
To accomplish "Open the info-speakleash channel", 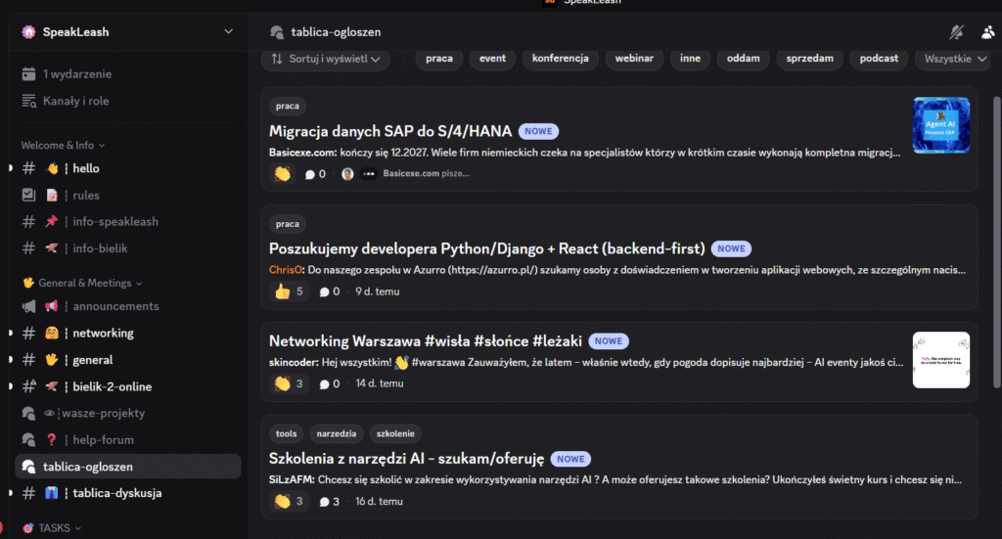I will 128,222.
